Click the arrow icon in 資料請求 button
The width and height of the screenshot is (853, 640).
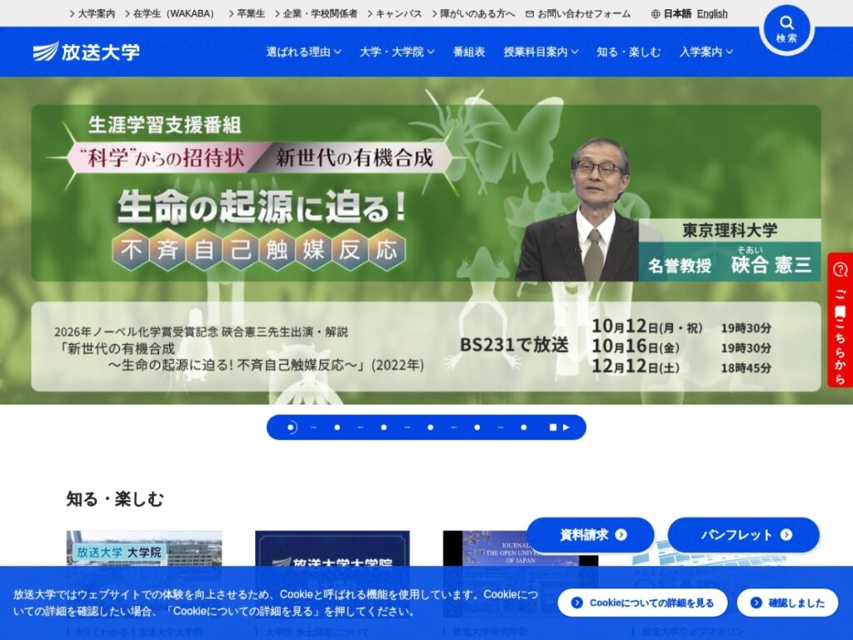621,535
